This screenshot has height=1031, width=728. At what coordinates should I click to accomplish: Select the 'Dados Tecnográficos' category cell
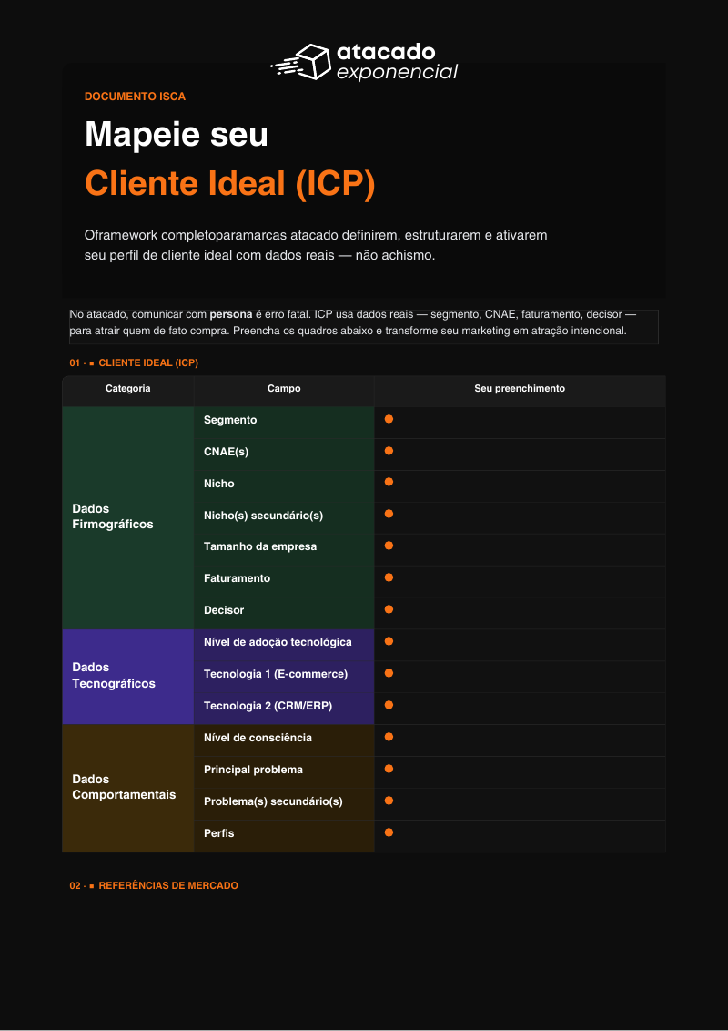click(128, 677)
